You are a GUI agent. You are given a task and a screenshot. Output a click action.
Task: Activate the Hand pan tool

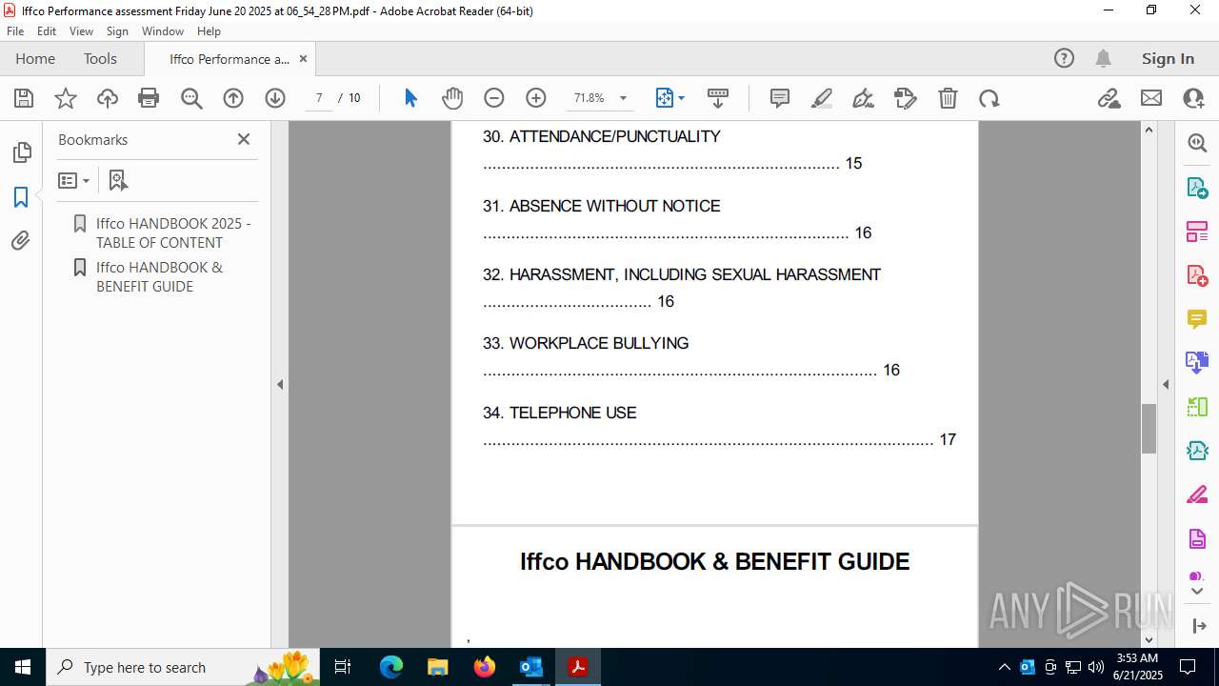tap(452, 98)
